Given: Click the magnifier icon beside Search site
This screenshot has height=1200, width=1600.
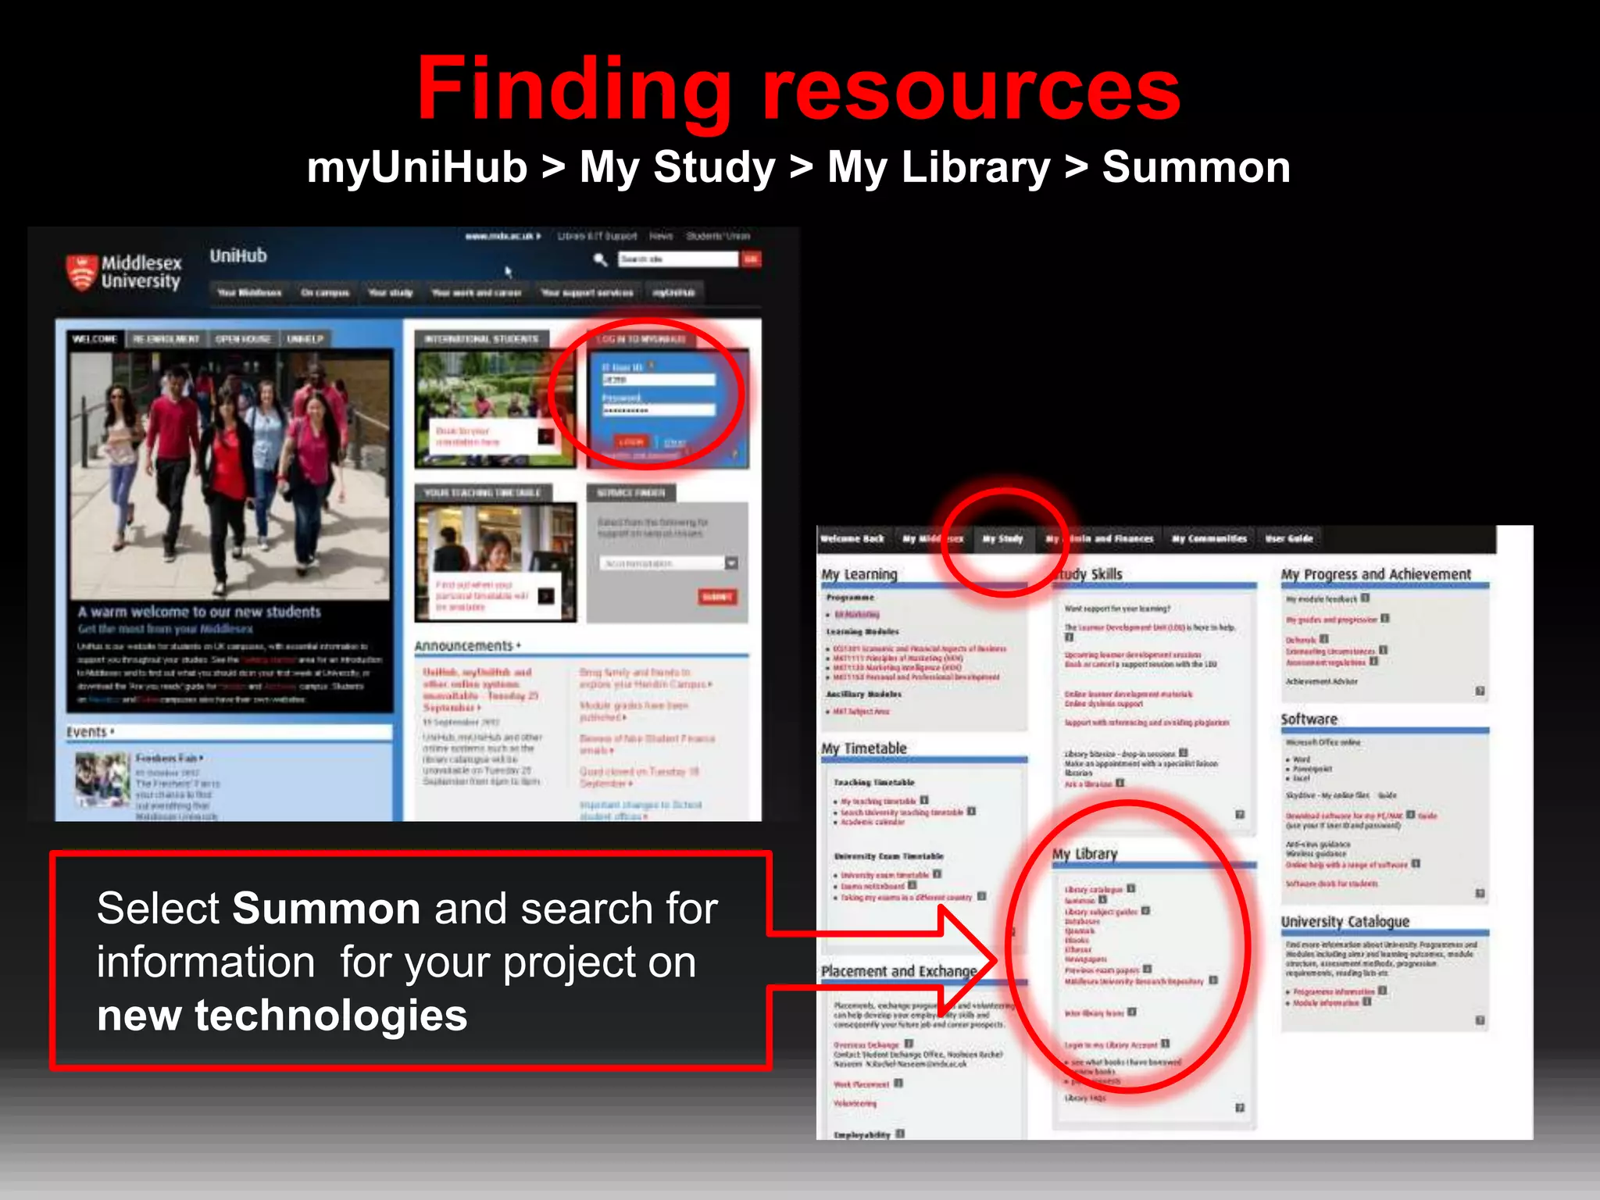Looking at the screenshot, I should coord(600,259).
